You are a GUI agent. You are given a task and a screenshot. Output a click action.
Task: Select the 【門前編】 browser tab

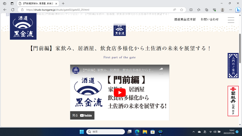pos(38,3)
